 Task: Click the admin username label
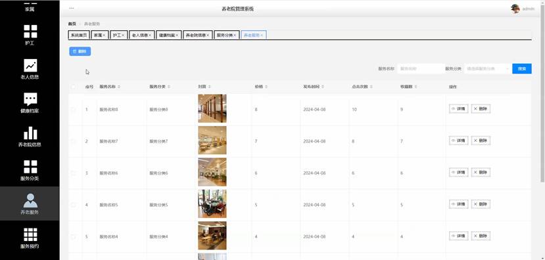[x=529, y=9]
